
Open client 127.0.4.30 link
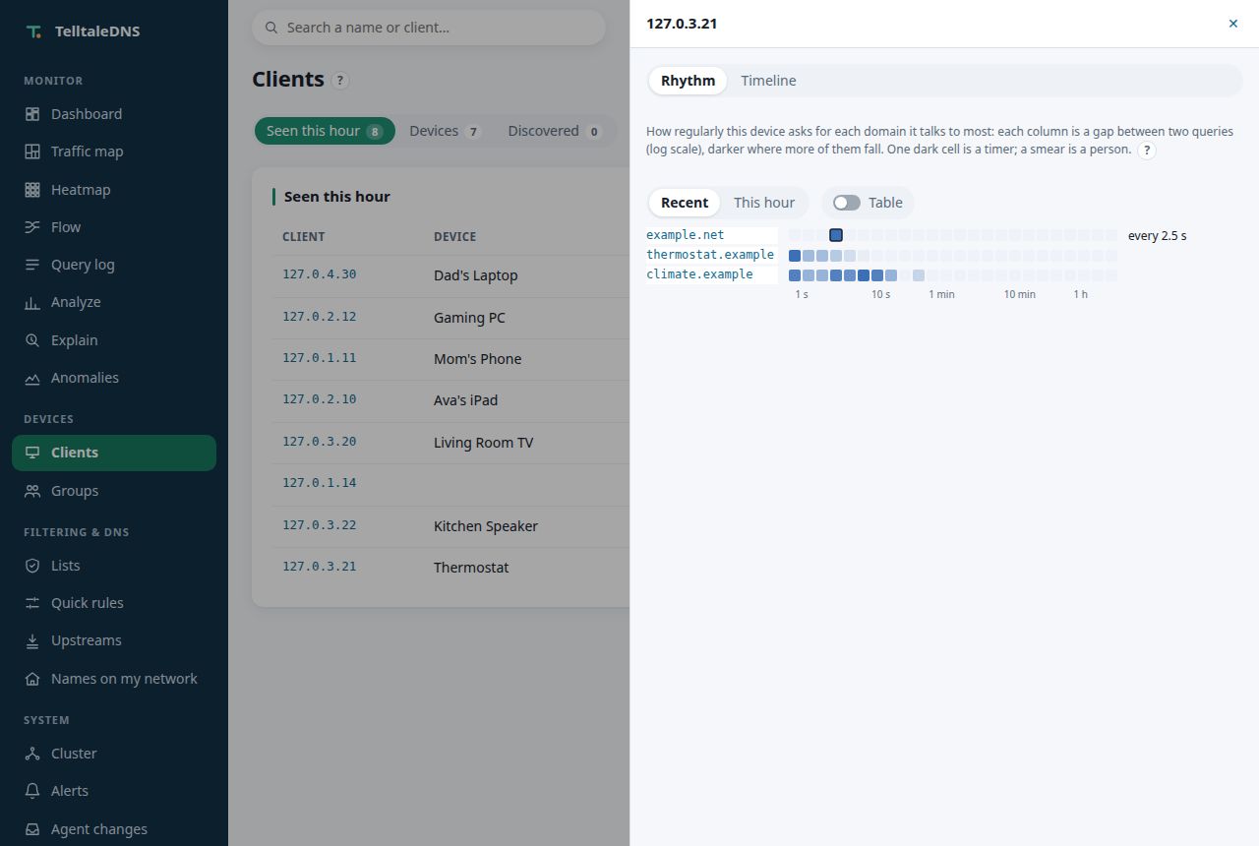click(320, 274)
